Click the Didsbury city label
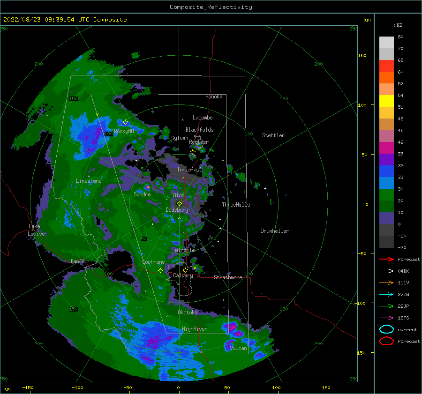Viewport: 422px width, 394px height. pos(177,210)
